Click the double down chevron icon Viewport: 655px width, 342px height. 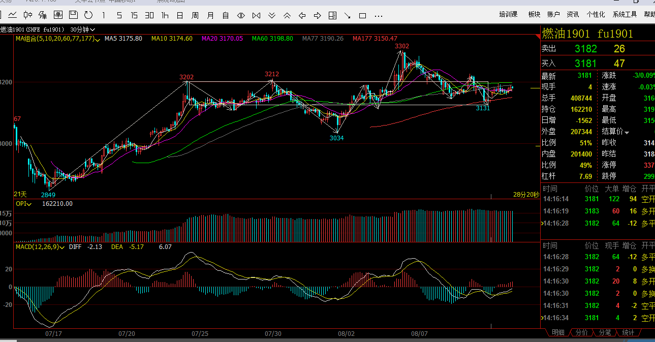272,15
